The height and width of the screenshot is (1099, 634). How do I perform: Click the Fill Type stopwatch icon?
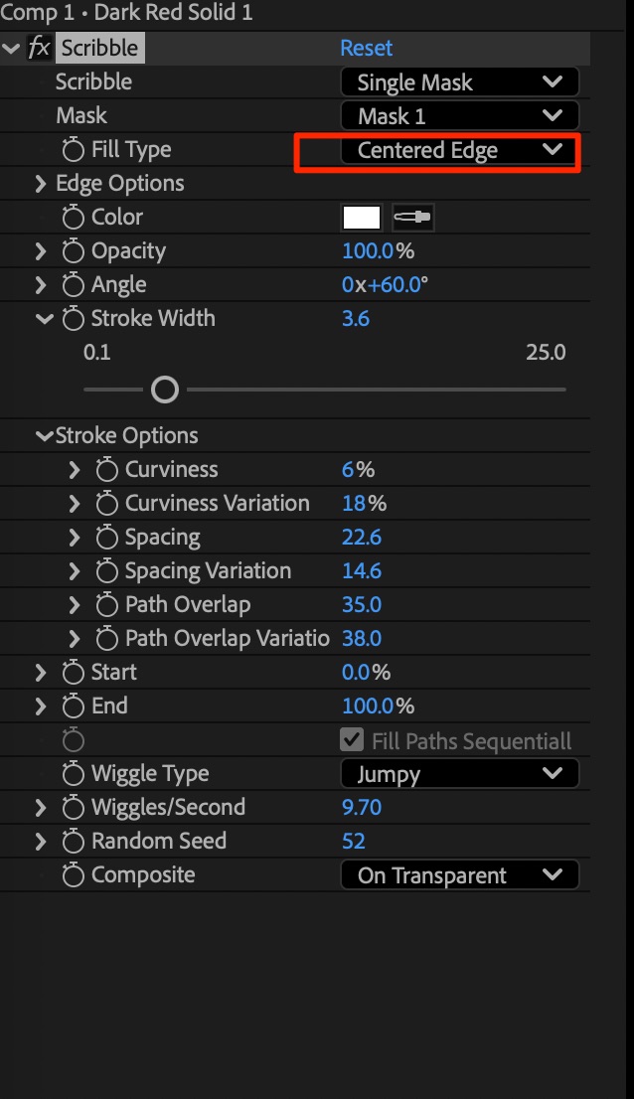coord(74,150)
